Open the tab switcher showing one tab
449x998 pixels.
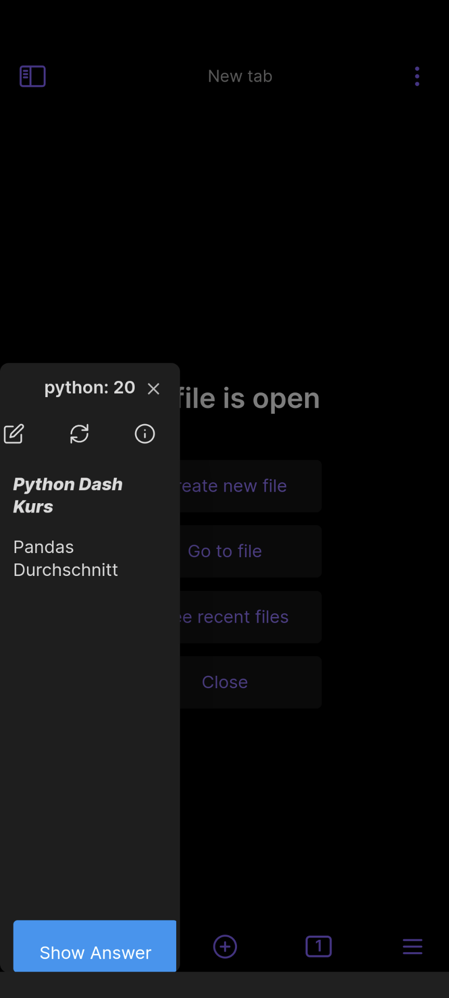pyautogui.click(x=319, y=946)
